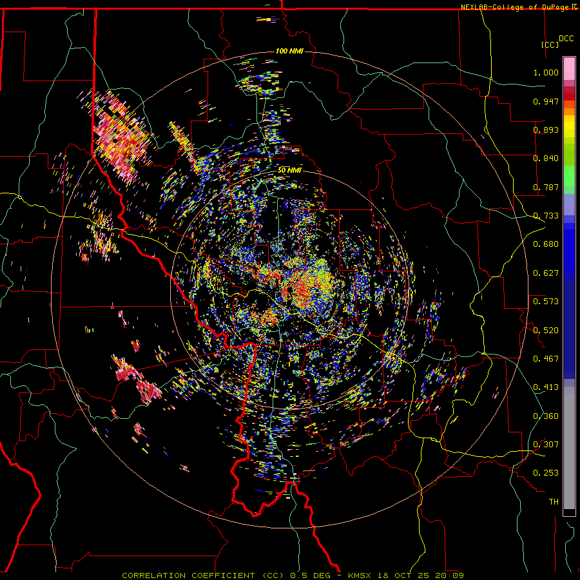
Task: Click the 100 NMI range ring label
Action: tap(289, 51)
